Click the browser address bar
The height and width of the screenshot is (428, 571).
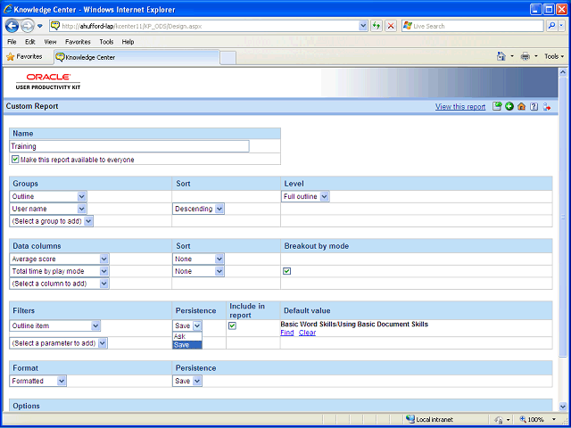click(209, 26)
